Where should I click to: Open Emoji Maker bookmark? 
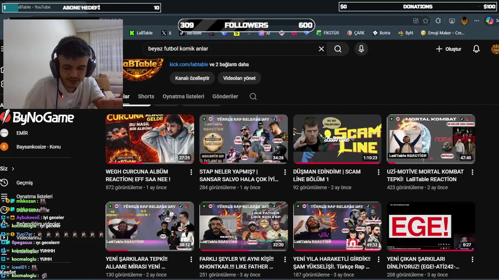(442, 33)
